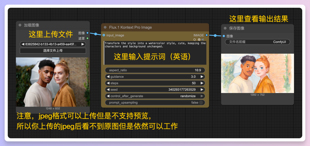Click the uploaded photo preview thumbnail
The width and height of the screenshot is (310, 146).
[53, 82]
